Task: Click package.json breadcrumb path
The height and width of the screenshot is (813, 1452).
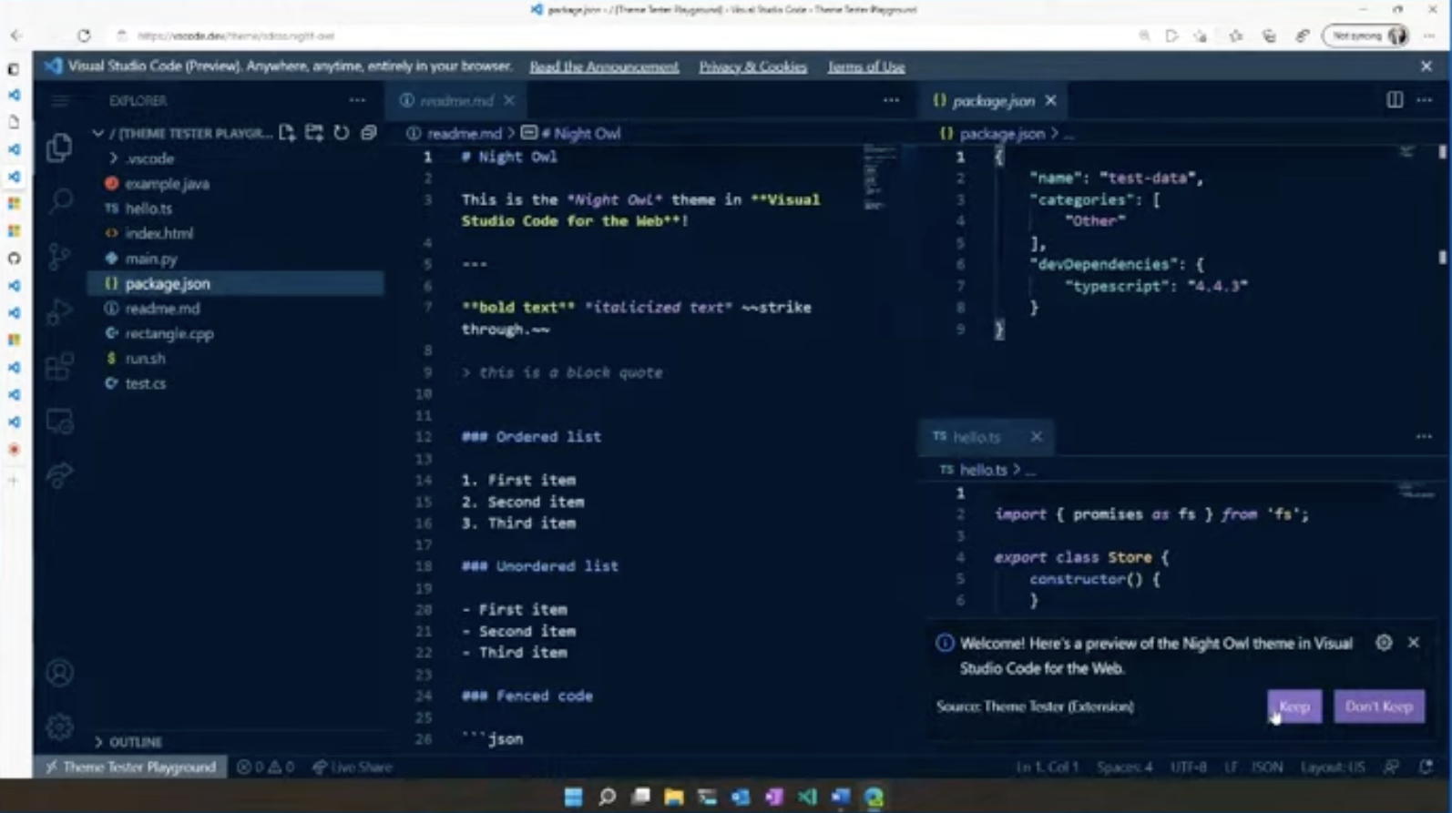Action: (x=1002, y=134)
